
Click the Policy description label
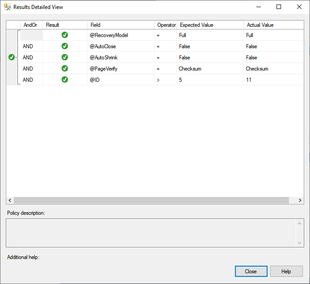[x=26, y=213]
